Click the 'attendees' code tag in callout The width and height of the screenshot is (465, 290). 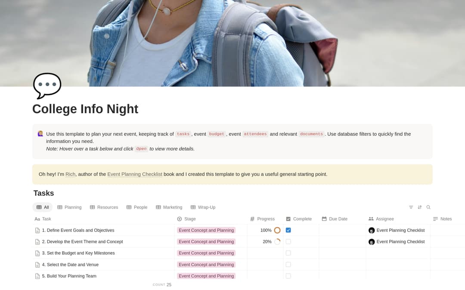(x=255, y=134)
